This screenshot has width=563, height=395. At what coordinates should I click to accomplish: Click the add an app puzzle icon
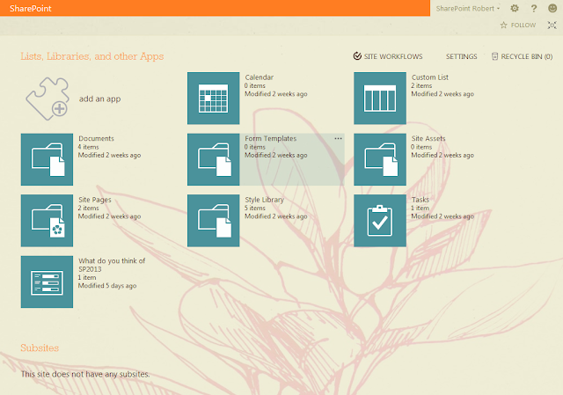click(x=47, y=99)
